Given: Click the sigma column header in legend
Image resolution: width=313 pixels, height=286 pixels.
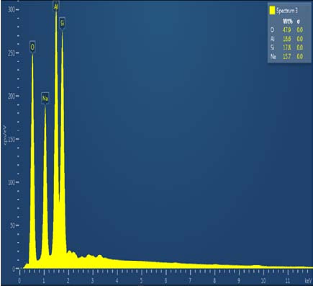Looking at the screenshot, I should point(299,22).
